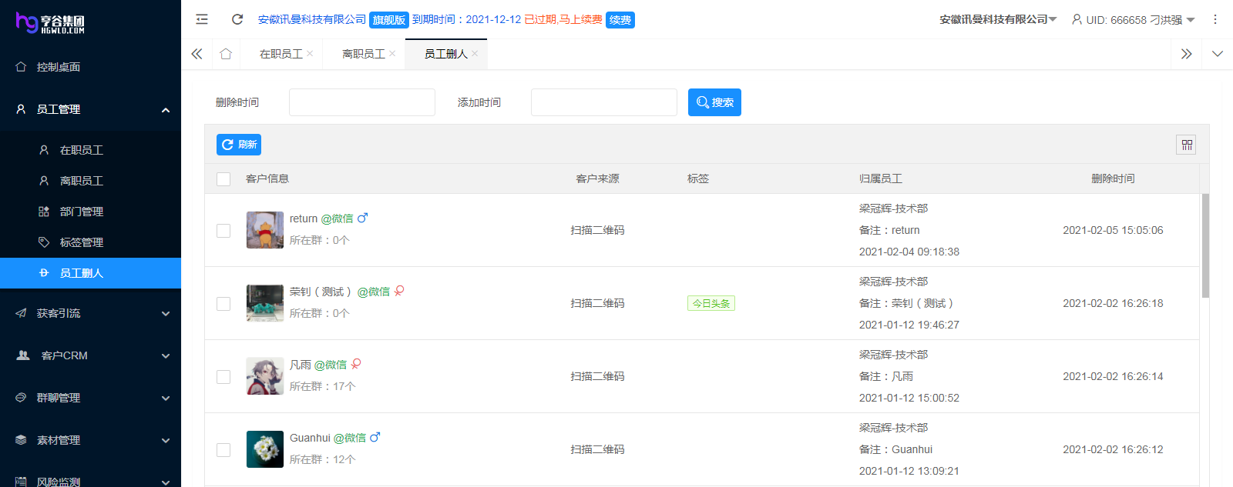Collapse the sidebar with the hamburger icon

pos(202,19)
